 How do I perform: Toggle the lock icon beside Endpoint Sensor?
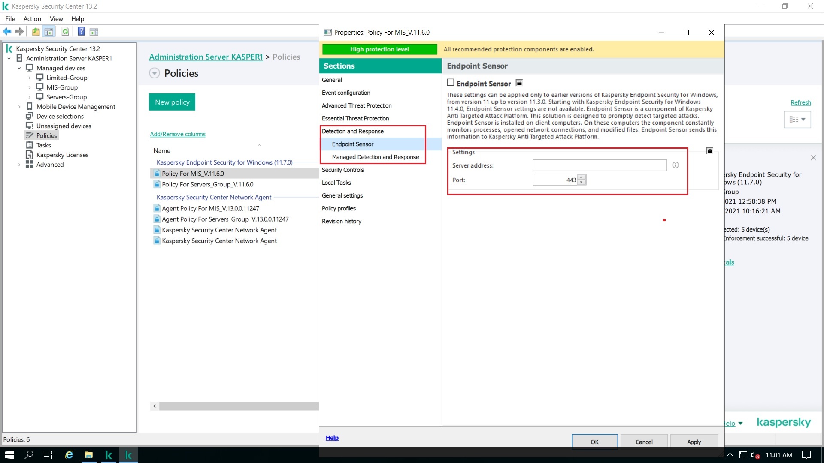pyautogui.click(x=519, y=83)
